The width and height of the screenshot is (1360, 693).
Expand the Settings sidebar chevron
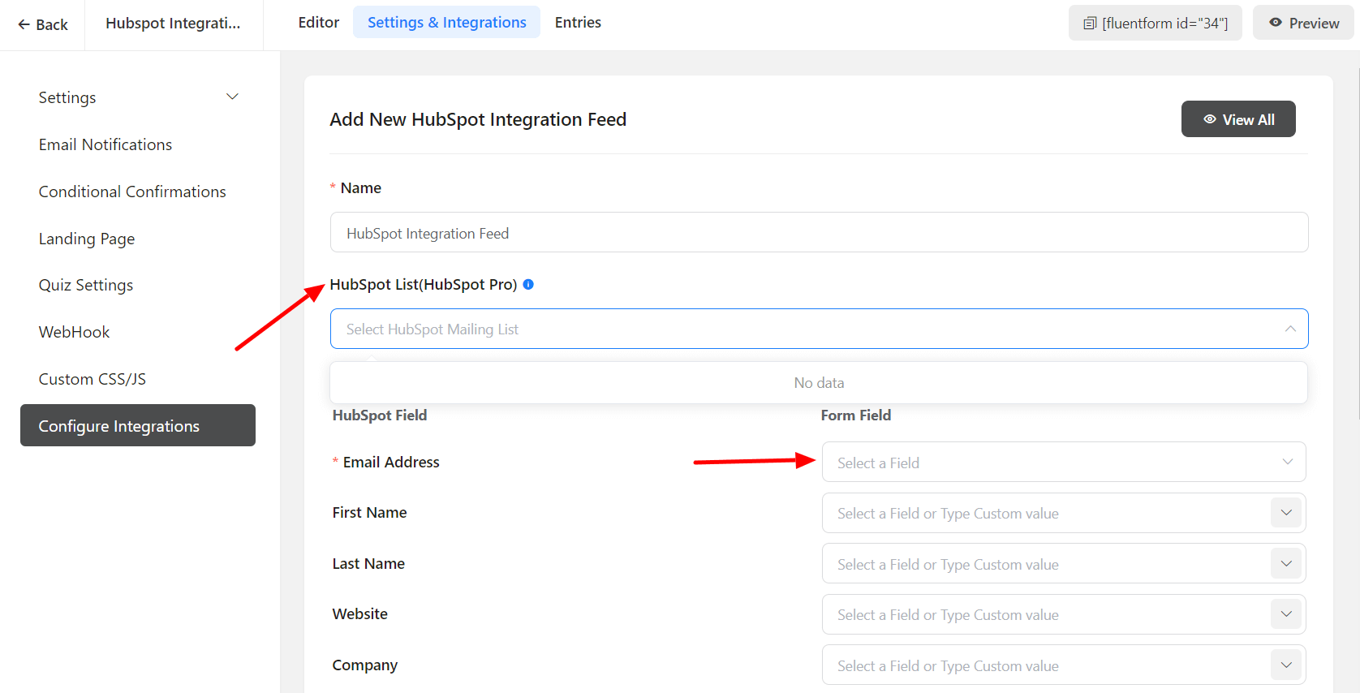(x=232, y=97)
